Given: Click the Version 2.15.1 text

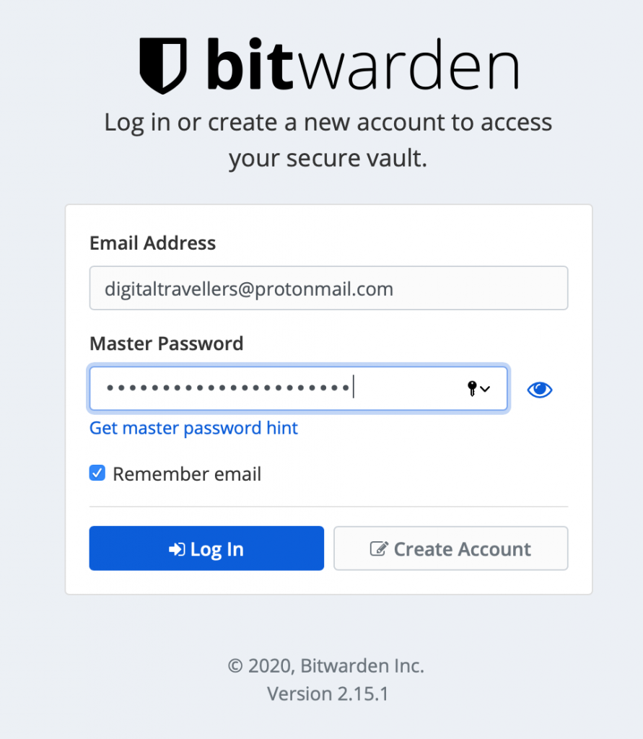Looking at the screenshot, I should (328, 694).
